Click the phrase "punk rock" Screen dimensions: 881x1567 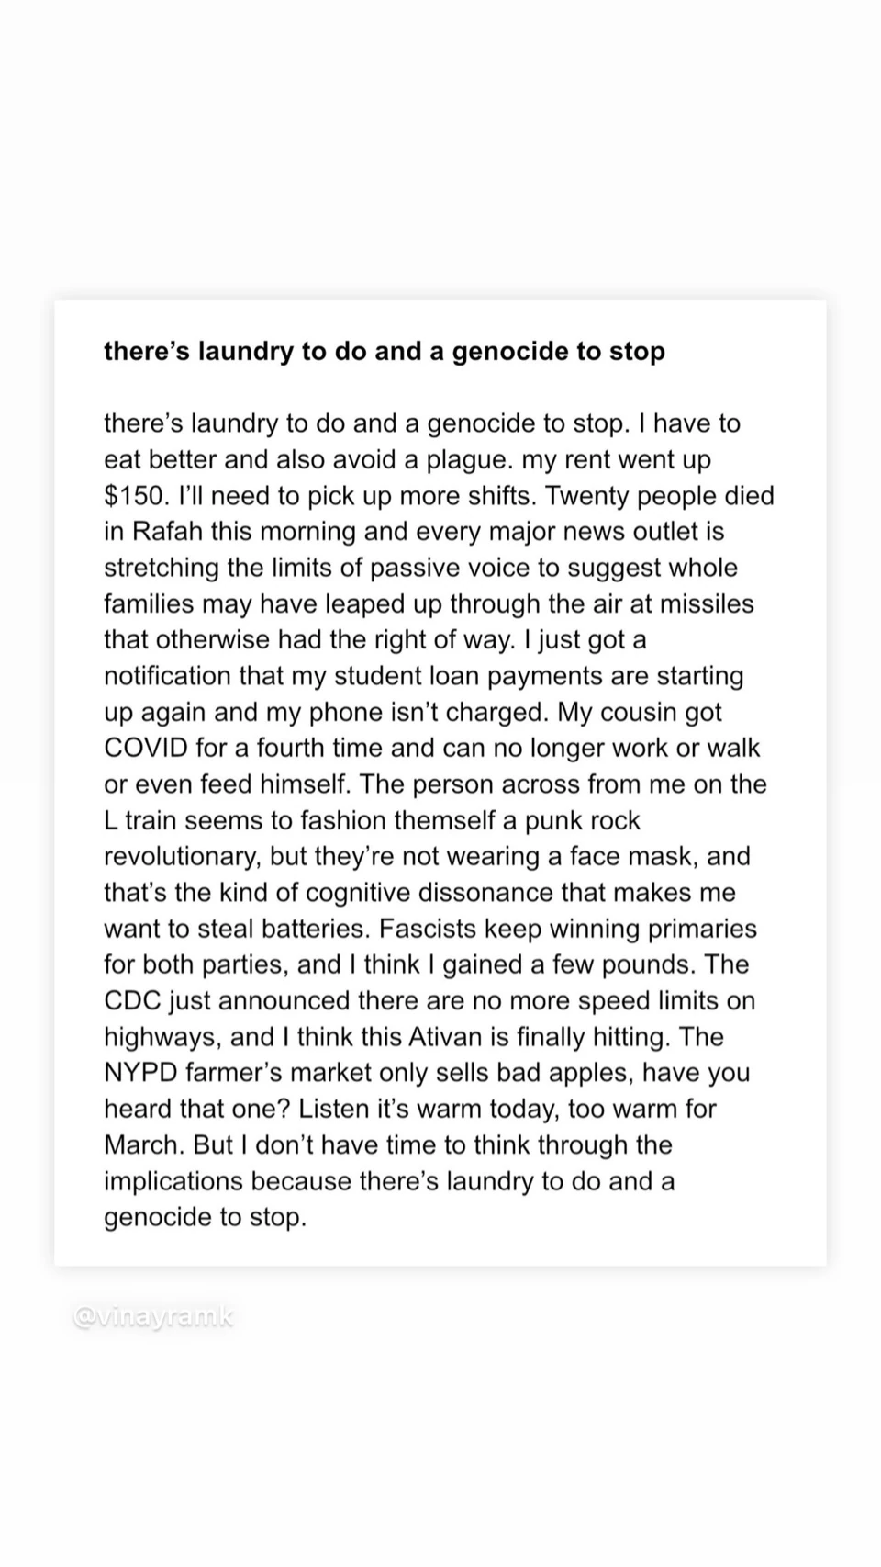tap(582, 820)
